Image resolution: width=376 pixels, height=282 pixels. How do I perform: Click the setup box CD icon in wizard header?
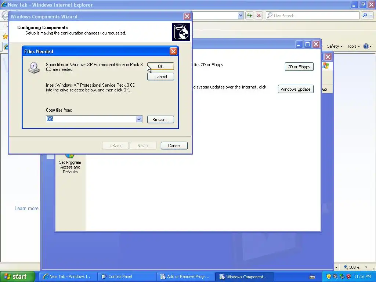tap(181, 32)
